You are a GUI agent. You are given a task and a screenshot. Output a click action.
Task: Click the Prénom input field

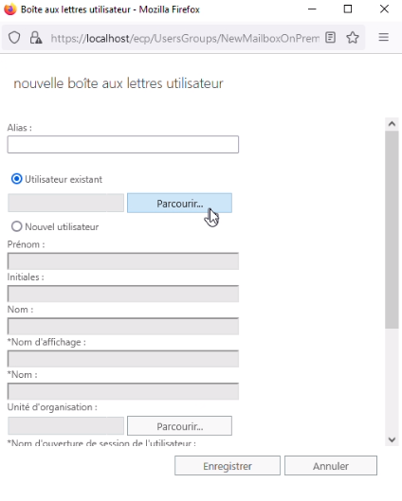(x=123, y=261)
